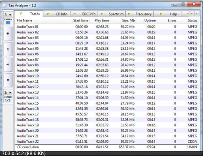
Task: Open the Help tab
Action: 167,14
